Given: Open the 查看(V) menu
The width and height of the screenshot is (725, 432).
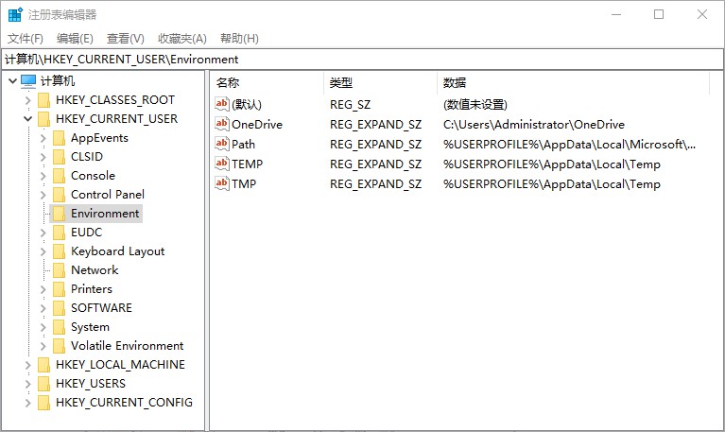Looking at the screenshot, I should [x=126, y=39].
